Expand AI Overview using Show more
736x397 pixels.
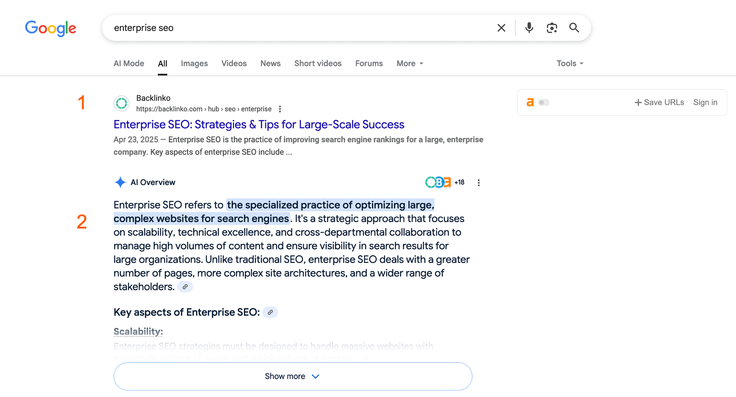coord(293,376)
